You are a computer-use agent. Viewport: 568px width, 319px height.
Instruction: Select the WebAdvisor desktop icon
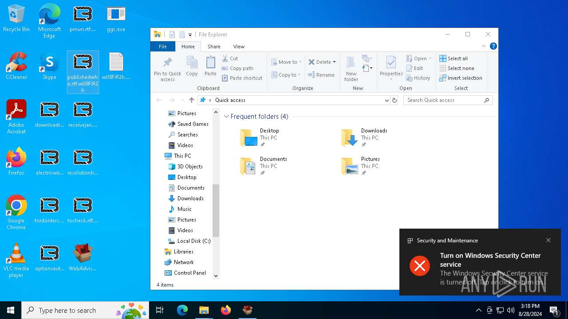click(x=83, y=257)
